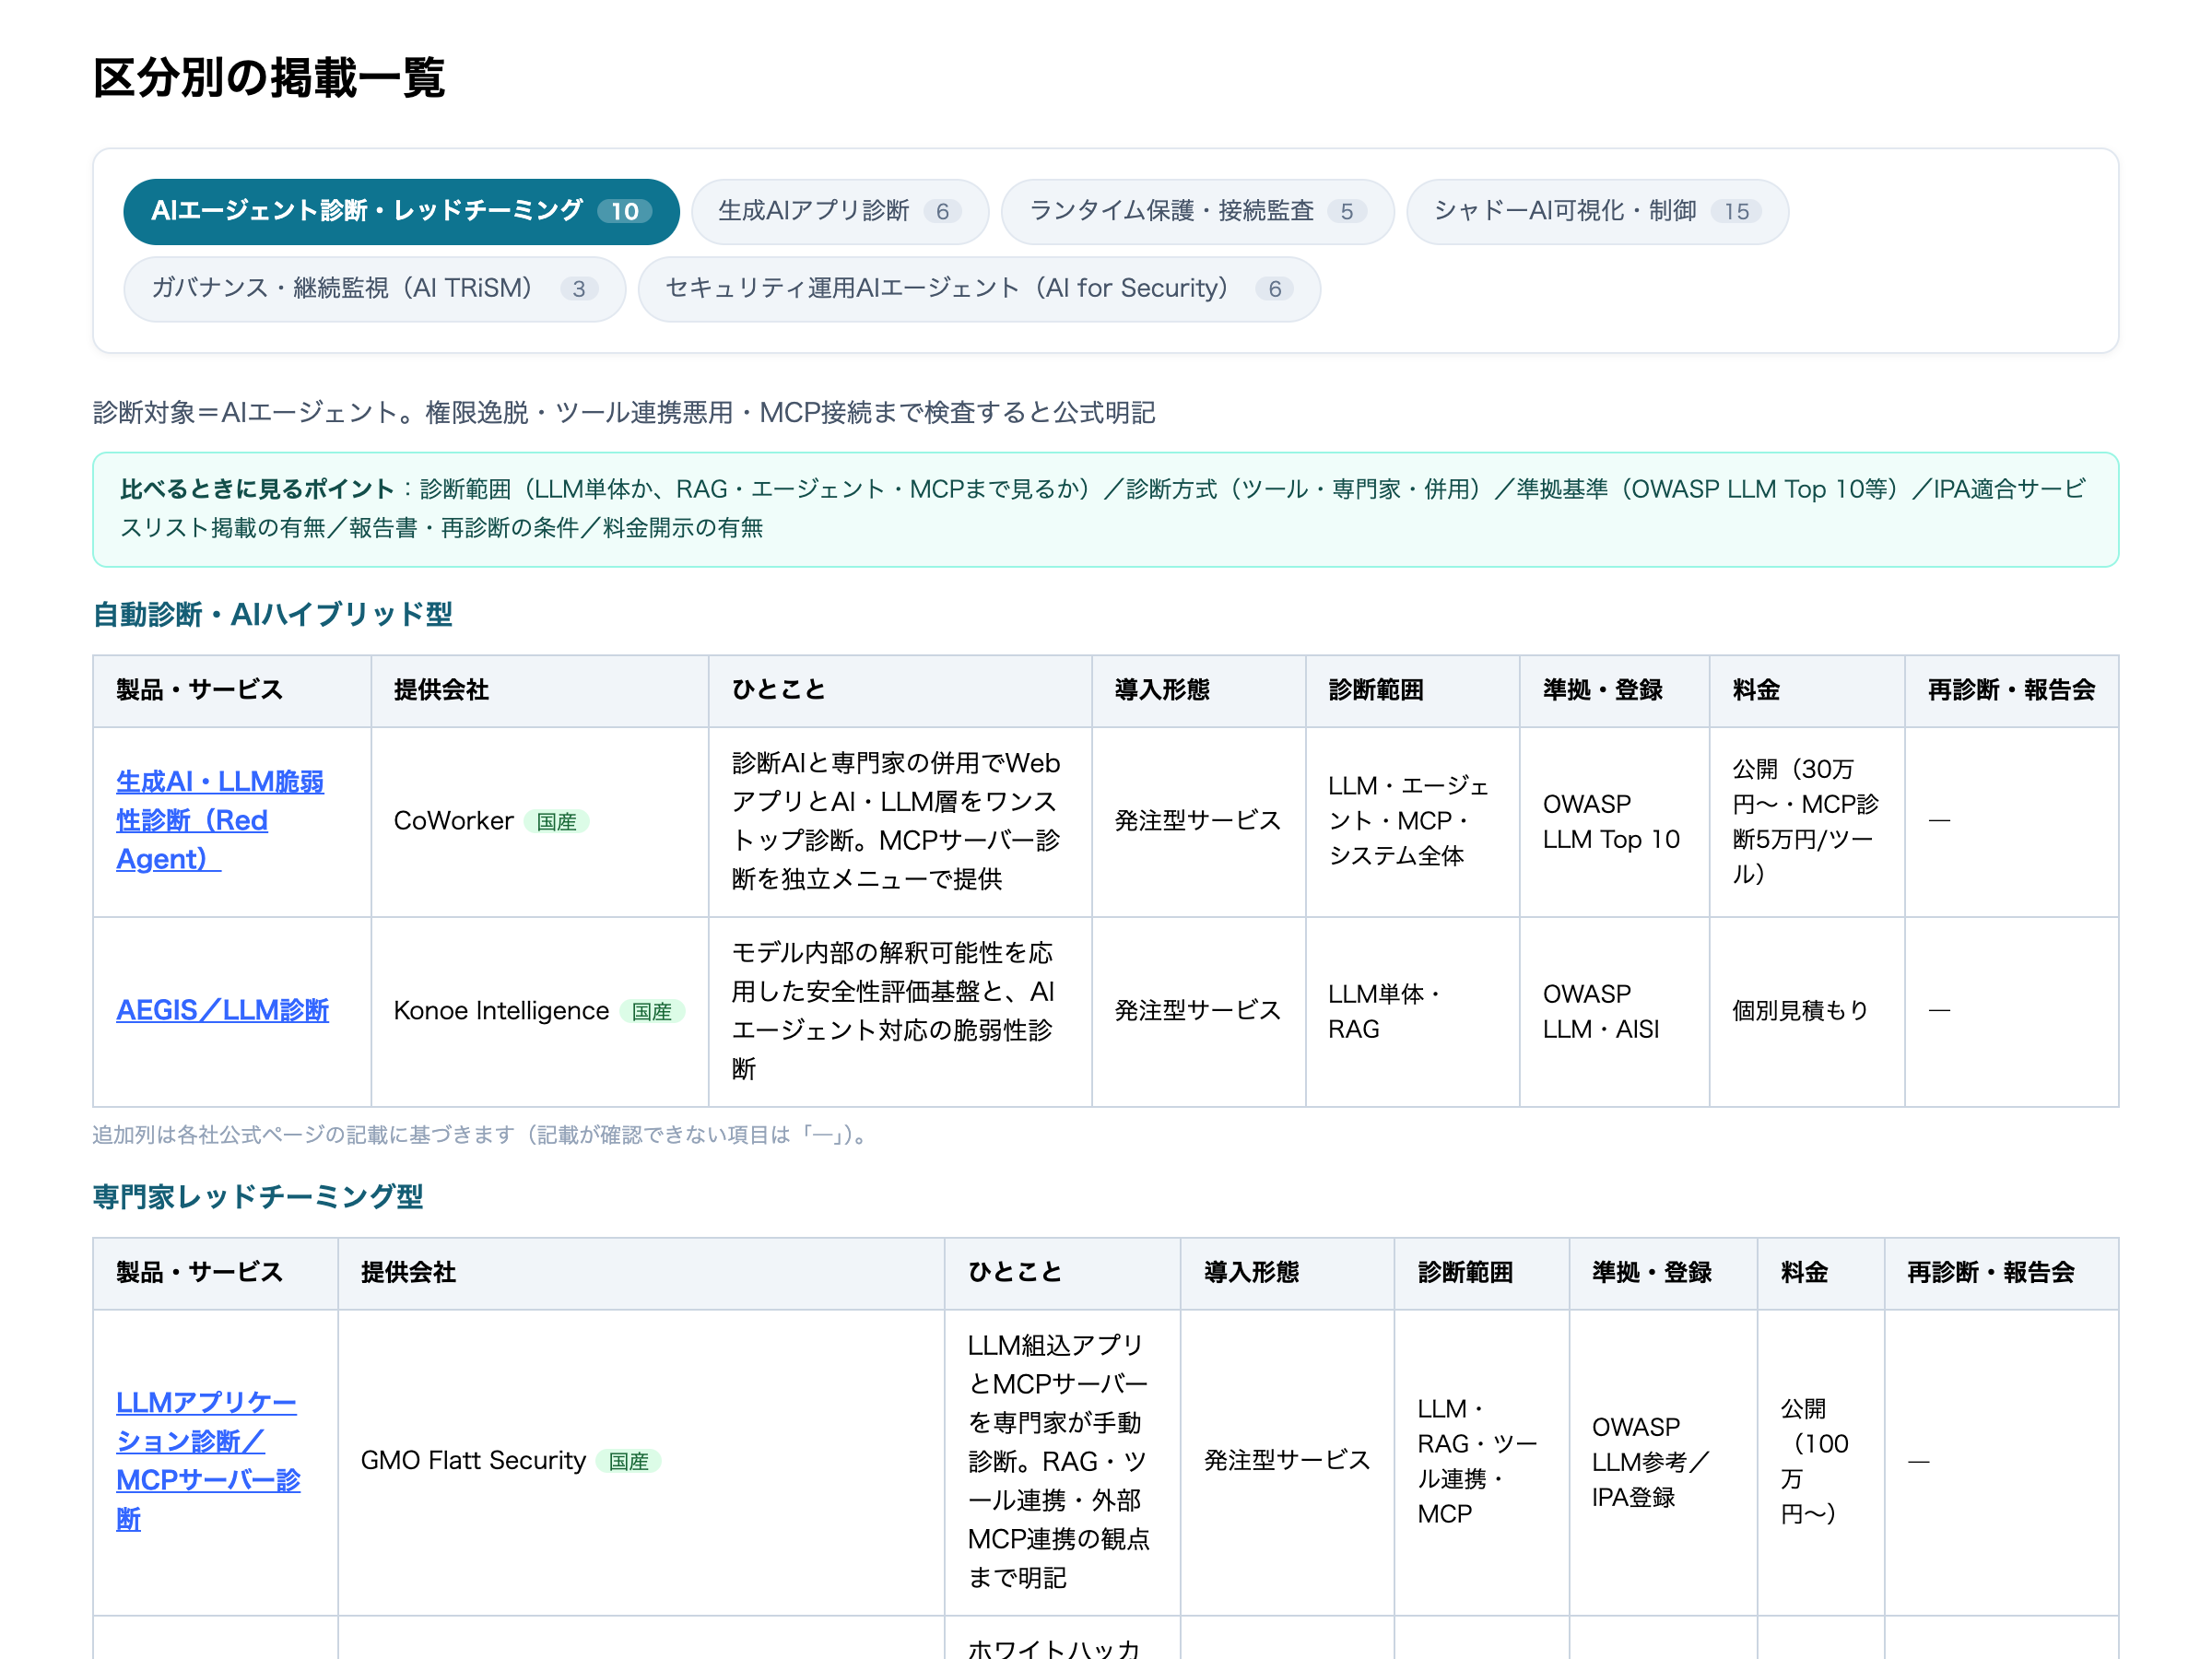Click the Konoe Intelligence company name

coord(501,1010)
